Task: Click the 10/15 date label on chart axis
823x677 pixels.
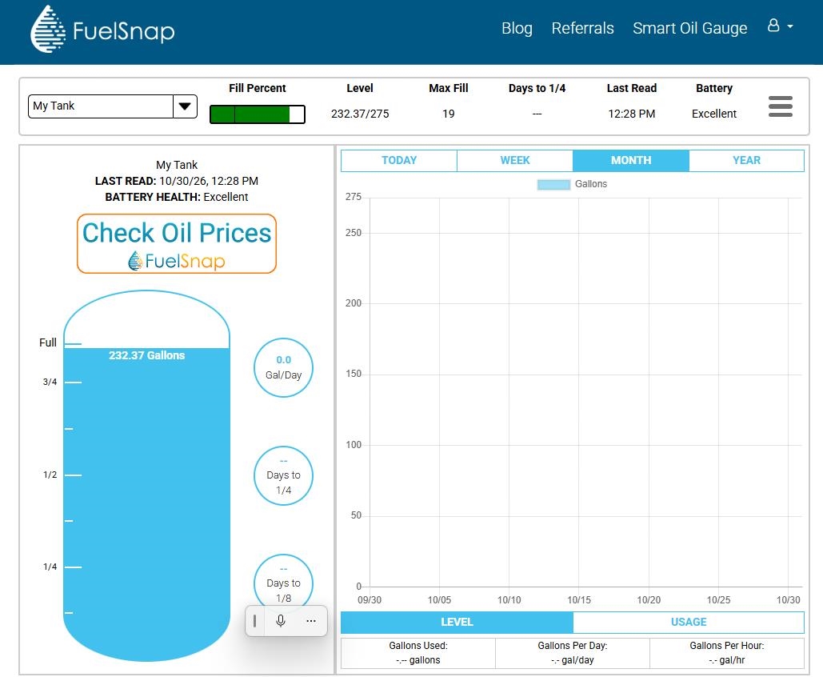Action: pos(579,600)
